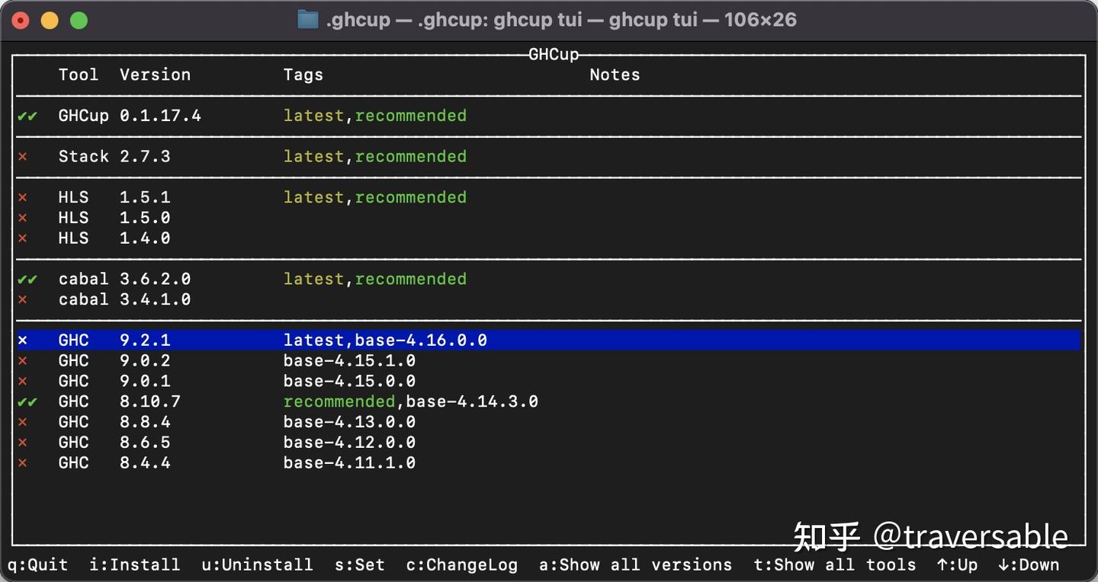Click the yellow minimize button in the title bar

tap(49, 20)
